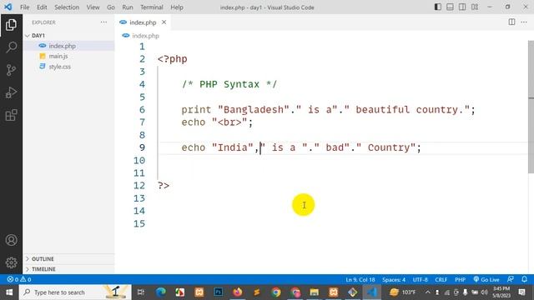
Task: Click the 103°F weather widget
Action: (403, 292)
